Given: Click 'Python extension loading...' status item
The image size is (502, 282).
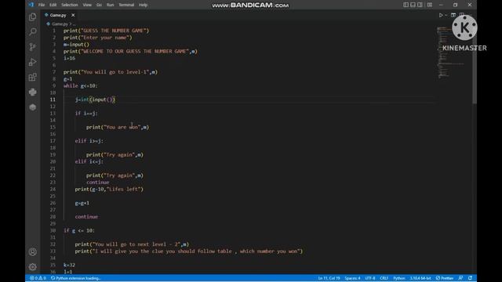Looking at the screenshot, I should pyautogui.click(x=76, y=278).
